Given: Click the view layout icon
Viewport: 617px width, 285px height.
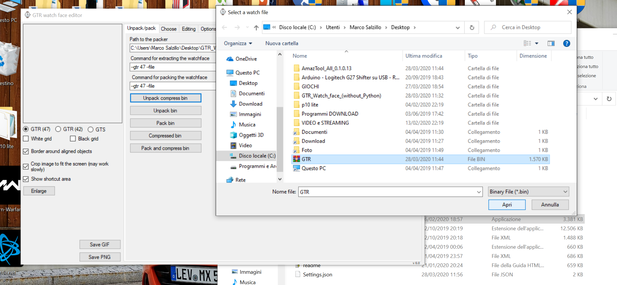Looking at the screenshot, I should 527,43.
